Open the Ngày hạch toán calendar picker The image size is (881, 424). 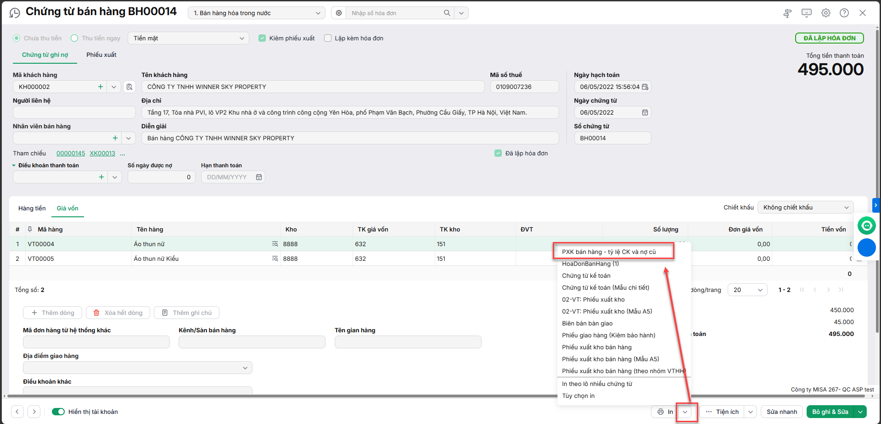click(x=645, y=87)
